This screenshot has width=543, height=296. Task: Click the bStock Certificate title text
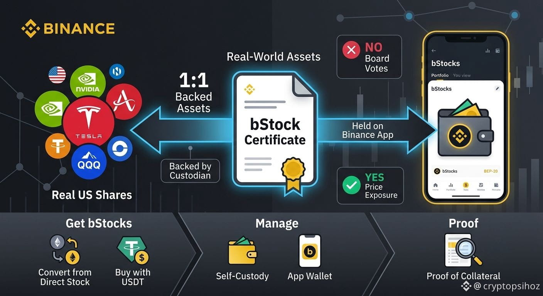pos(275,132)
